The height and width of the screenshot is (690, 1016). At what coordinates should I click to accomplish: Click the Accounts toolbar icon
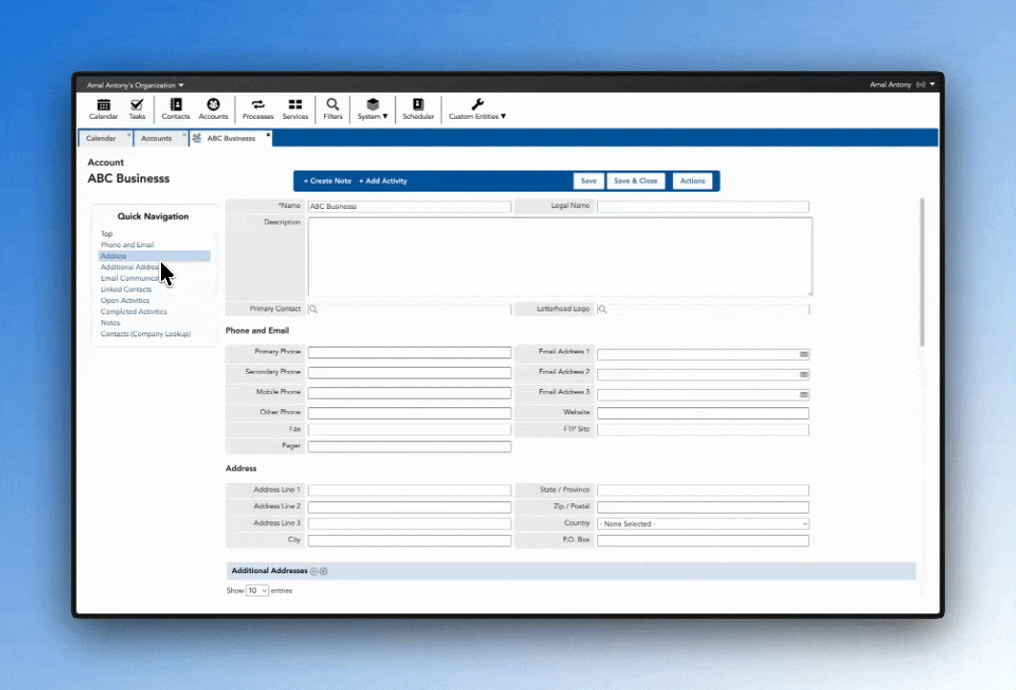click(x=213, y=108)
